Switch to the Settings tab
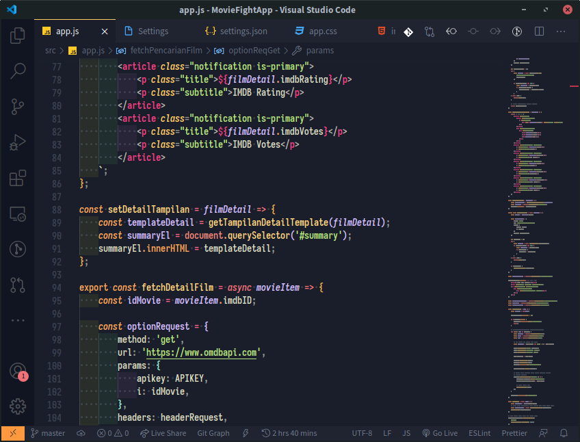 [153, 31]
